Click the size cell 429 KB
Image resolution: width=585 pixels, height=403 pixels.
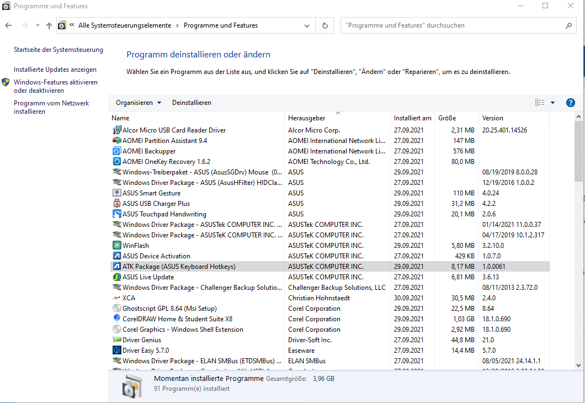tap(465, 256)
